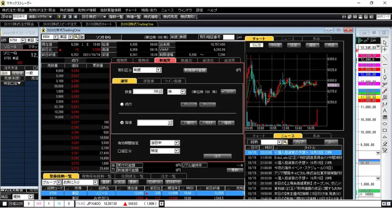Viewport: 392px width, 208px height.
Task: Select the 成行 market order radio button
Action: tap(122, 104)
